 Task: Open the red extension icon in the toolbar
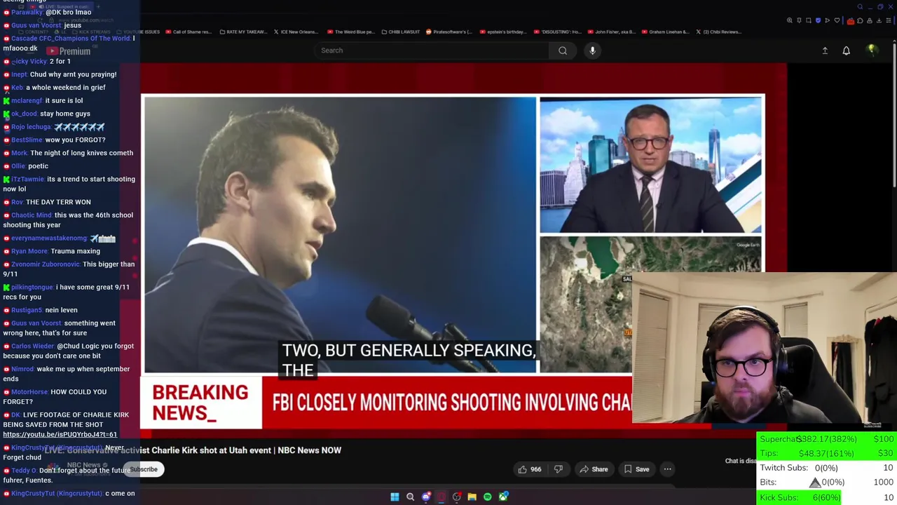[x=851, y=21]
